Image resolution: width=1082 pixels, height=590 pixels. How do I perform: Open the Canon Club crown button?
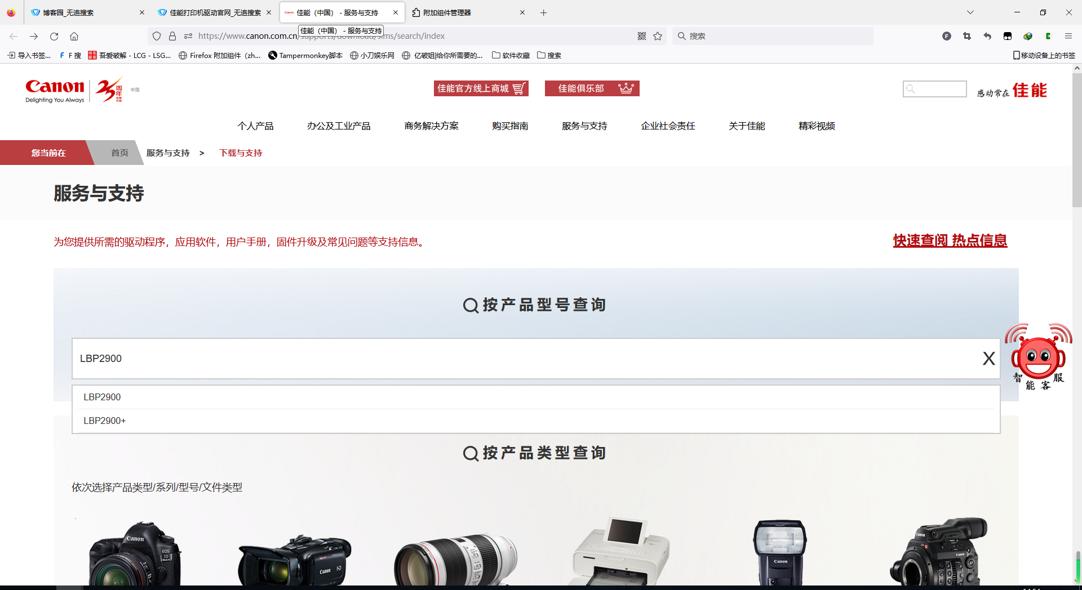tap(592, 88)
